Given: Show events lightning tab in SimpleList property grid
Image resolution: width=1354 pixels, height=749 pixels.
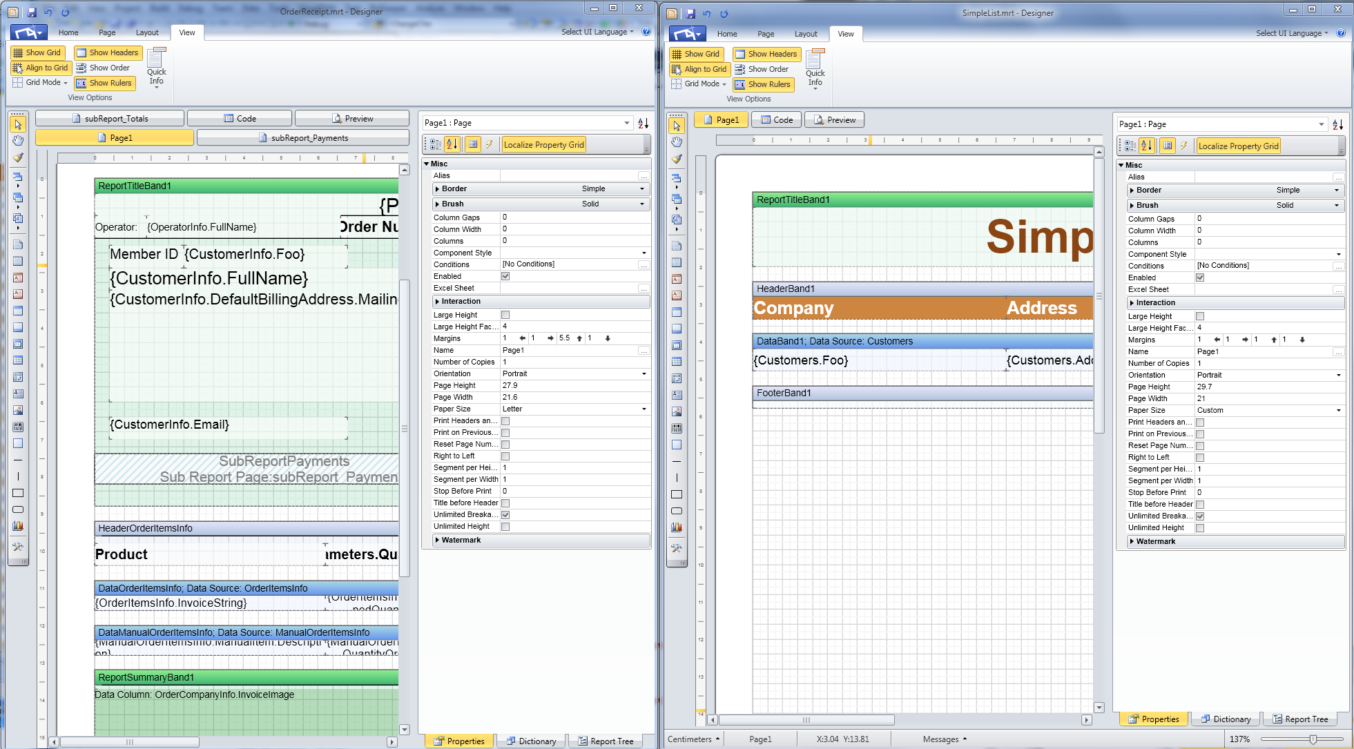Looking at the screenshot, I should [1184, 146].
